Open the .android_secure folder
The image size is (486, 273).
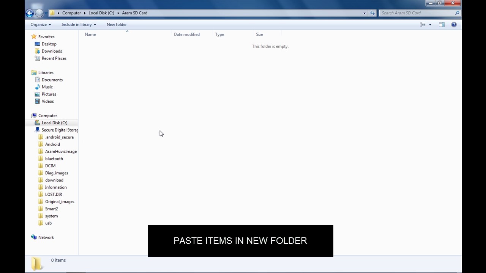click(x=59, y=137)
